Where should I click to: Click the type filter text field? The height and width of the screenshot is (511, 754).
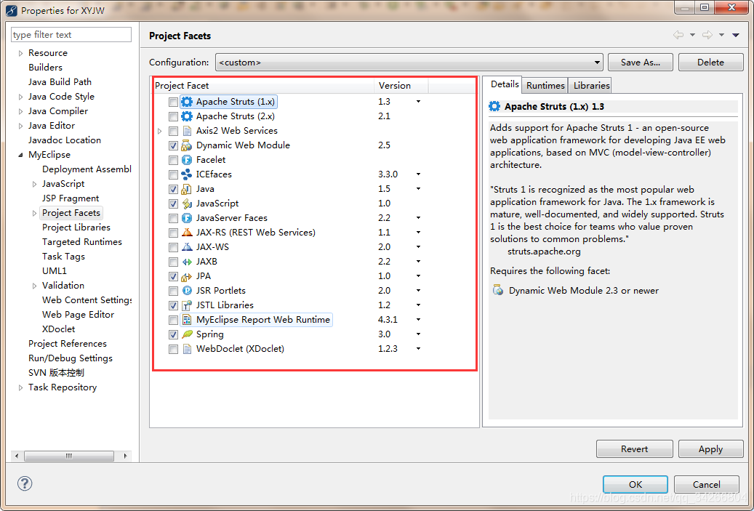71,35
